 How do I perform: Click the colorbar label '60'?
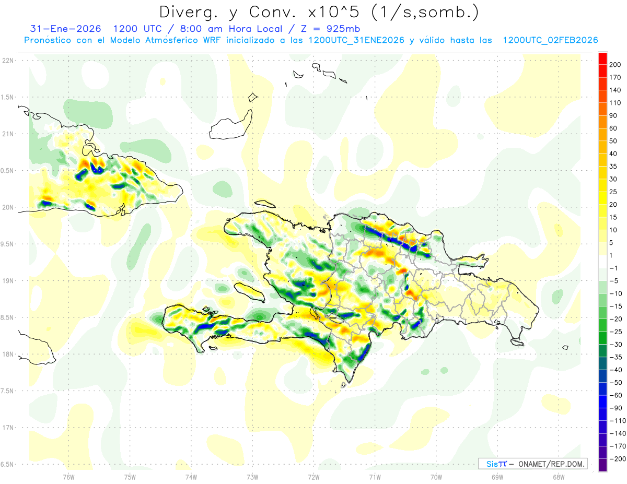[x=614, y=128]
